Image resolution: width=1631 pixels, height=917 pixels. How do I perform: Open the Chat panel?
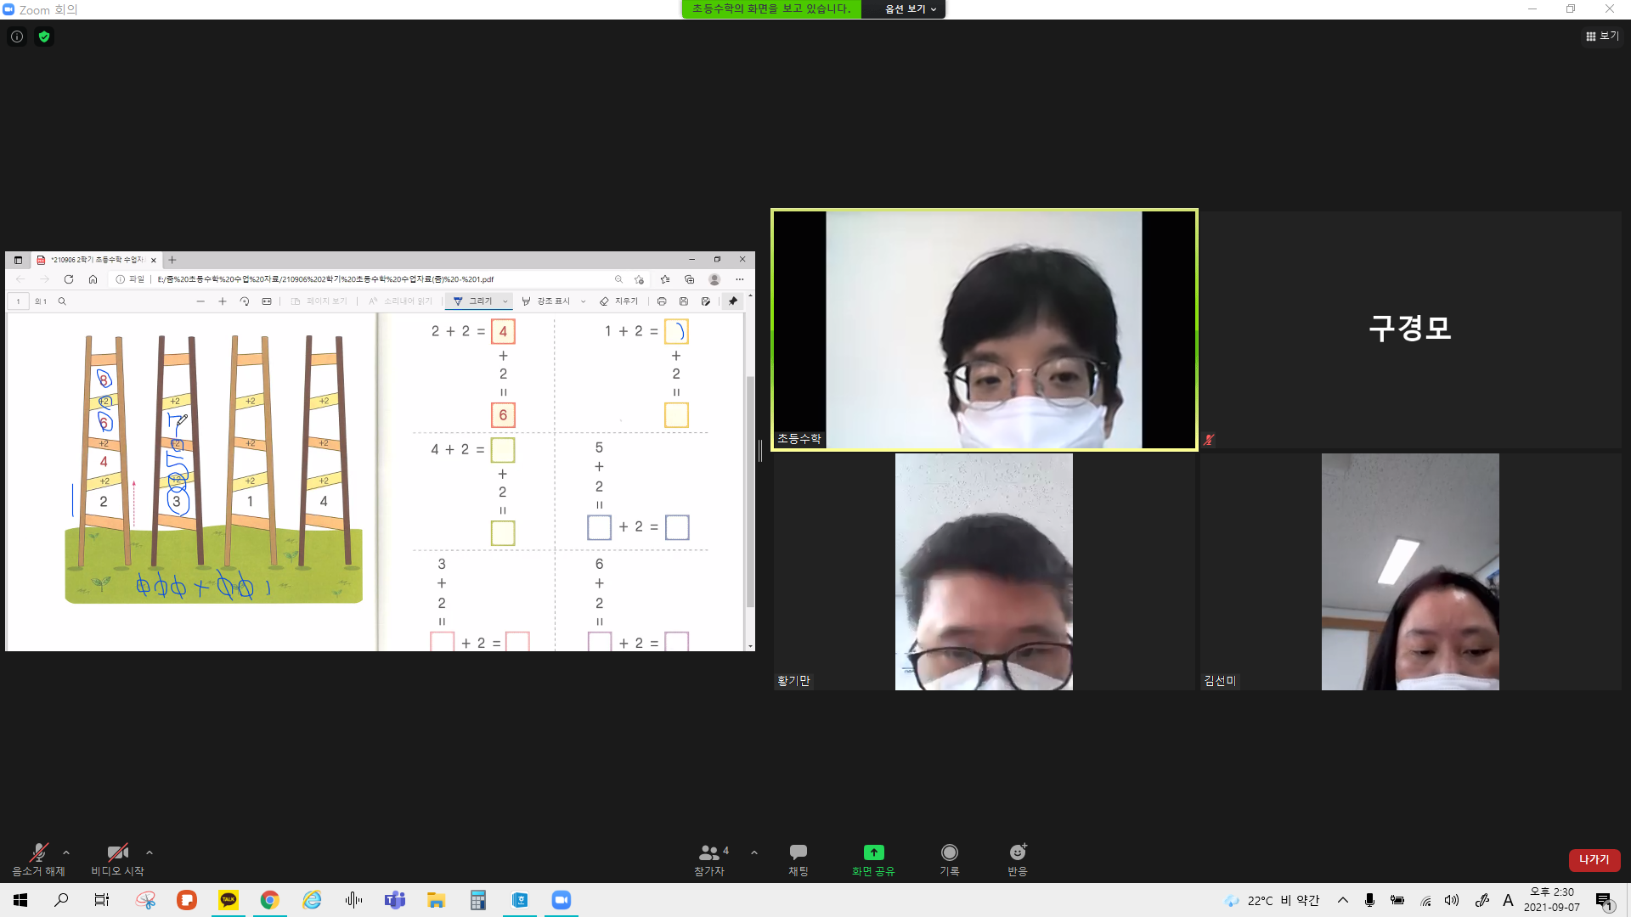point(798,859)
